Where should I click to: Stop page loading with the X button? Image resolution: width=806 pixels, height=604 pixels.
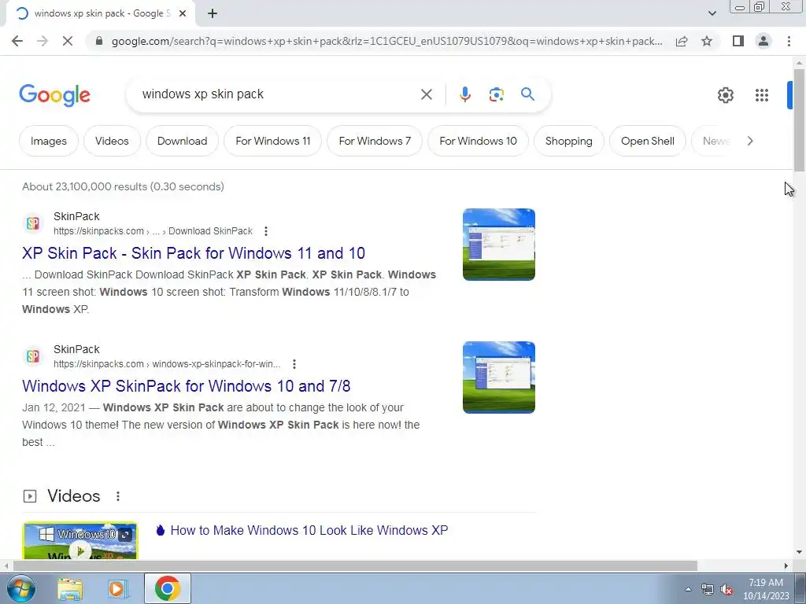68,41
